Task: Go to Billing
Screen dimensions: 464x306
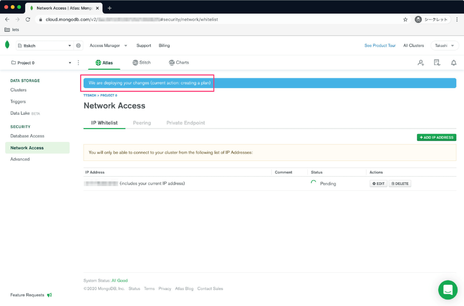Action: click(164, 46)
